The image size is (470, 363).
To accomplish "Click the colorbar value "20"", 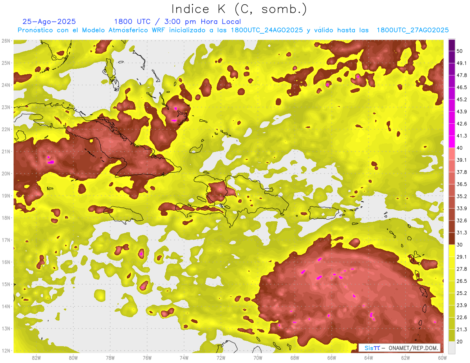I will [x=460, y=341].
